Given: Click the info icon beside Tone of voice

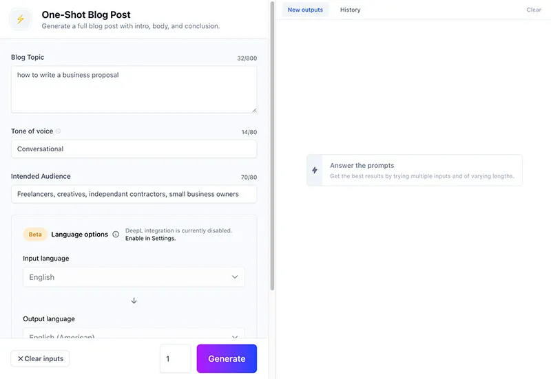Looking at the screenshot, I should pyautogui.click(x=58, y=131).
